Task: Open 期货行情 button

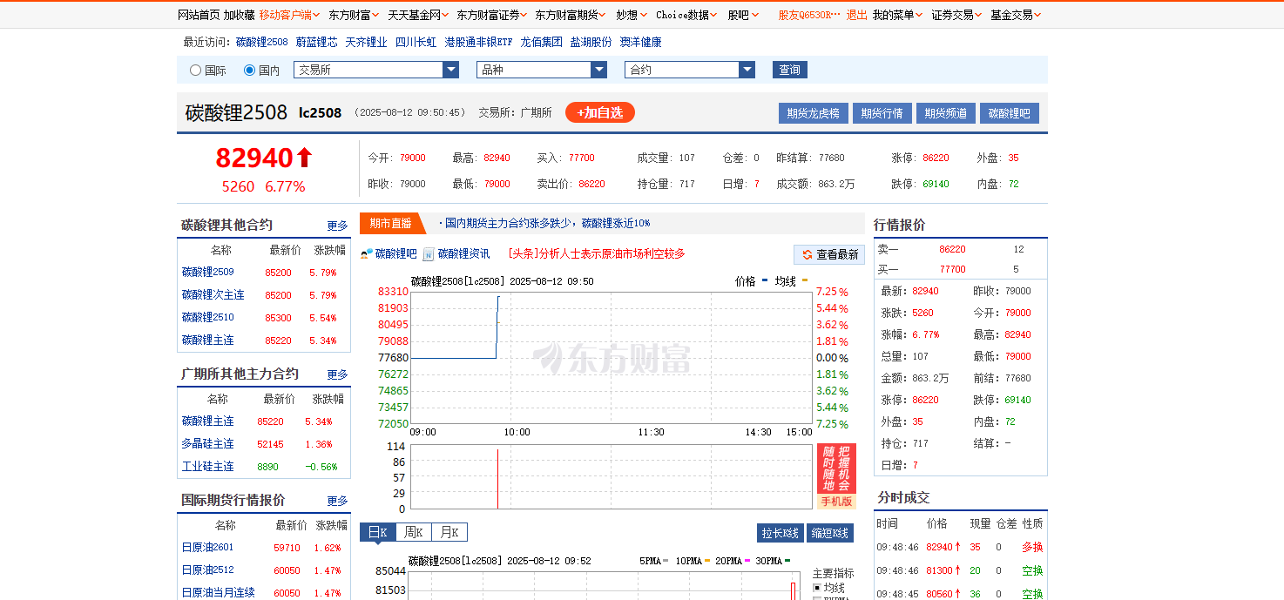Action: pos(882,113)
